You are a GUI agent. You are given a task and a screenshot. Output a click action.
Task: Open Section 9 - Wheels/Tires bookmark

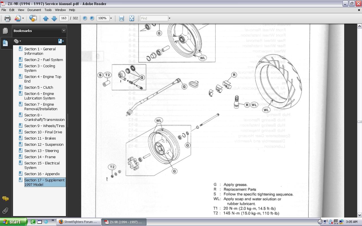coord(44,126)
